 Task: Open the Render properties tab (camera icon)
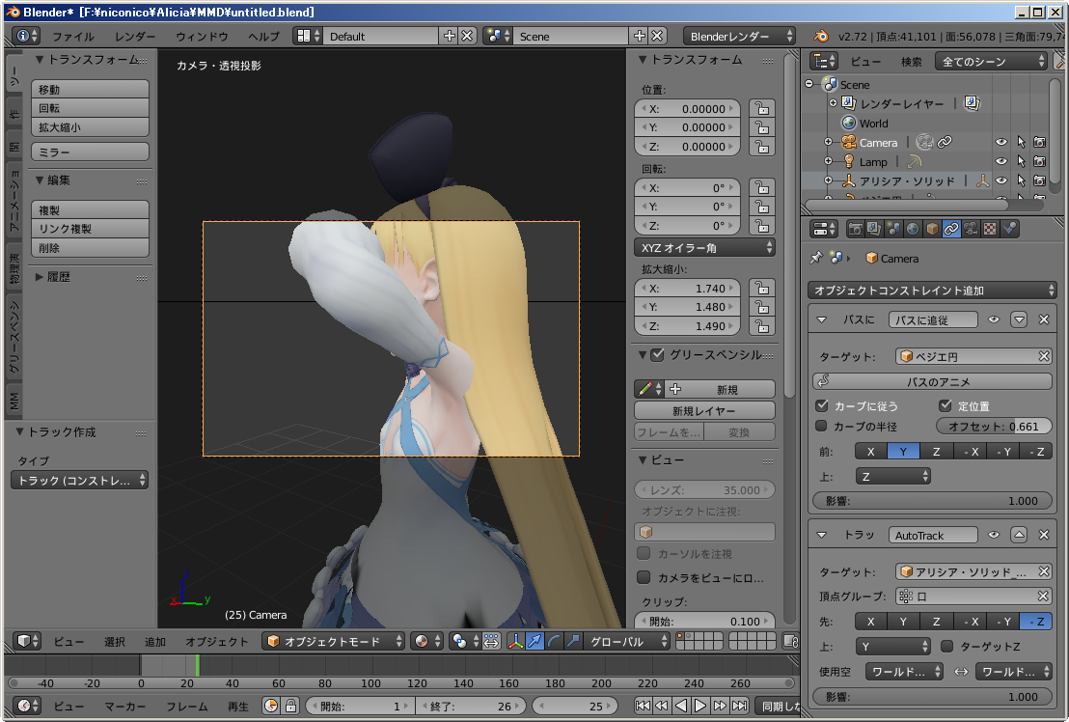coord(855,229)
